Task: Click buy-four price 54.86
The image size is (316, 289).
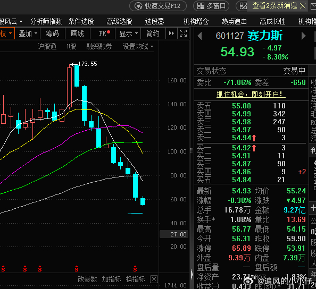Action: pos(242,172)
